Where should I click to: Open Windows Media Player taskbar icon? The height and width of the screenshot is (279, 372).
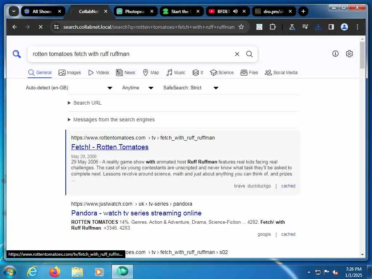(99, 272)
